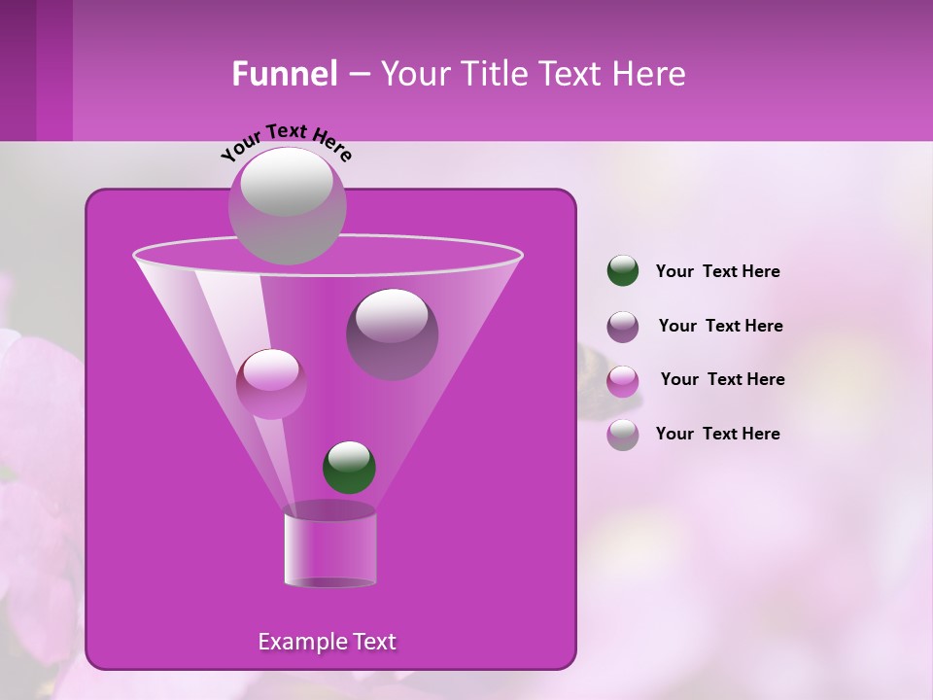Click the curved Your Text Here label

287,139
